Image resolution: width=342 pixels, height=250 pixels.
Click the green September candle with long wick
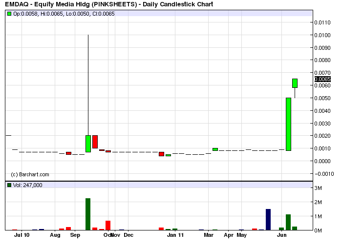point(88,144)
